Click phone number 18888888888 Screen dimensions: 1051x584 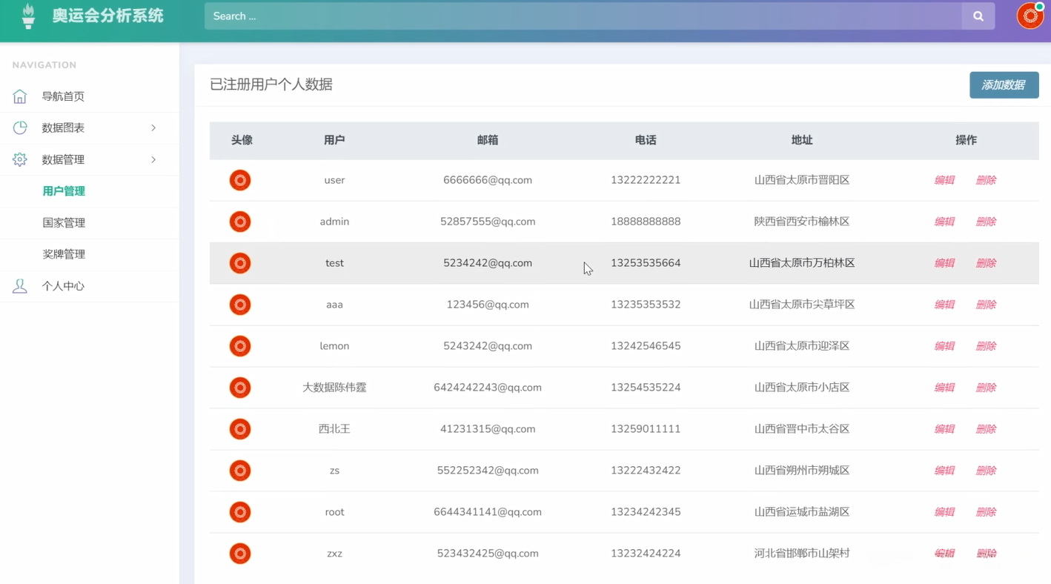point(646,222)
